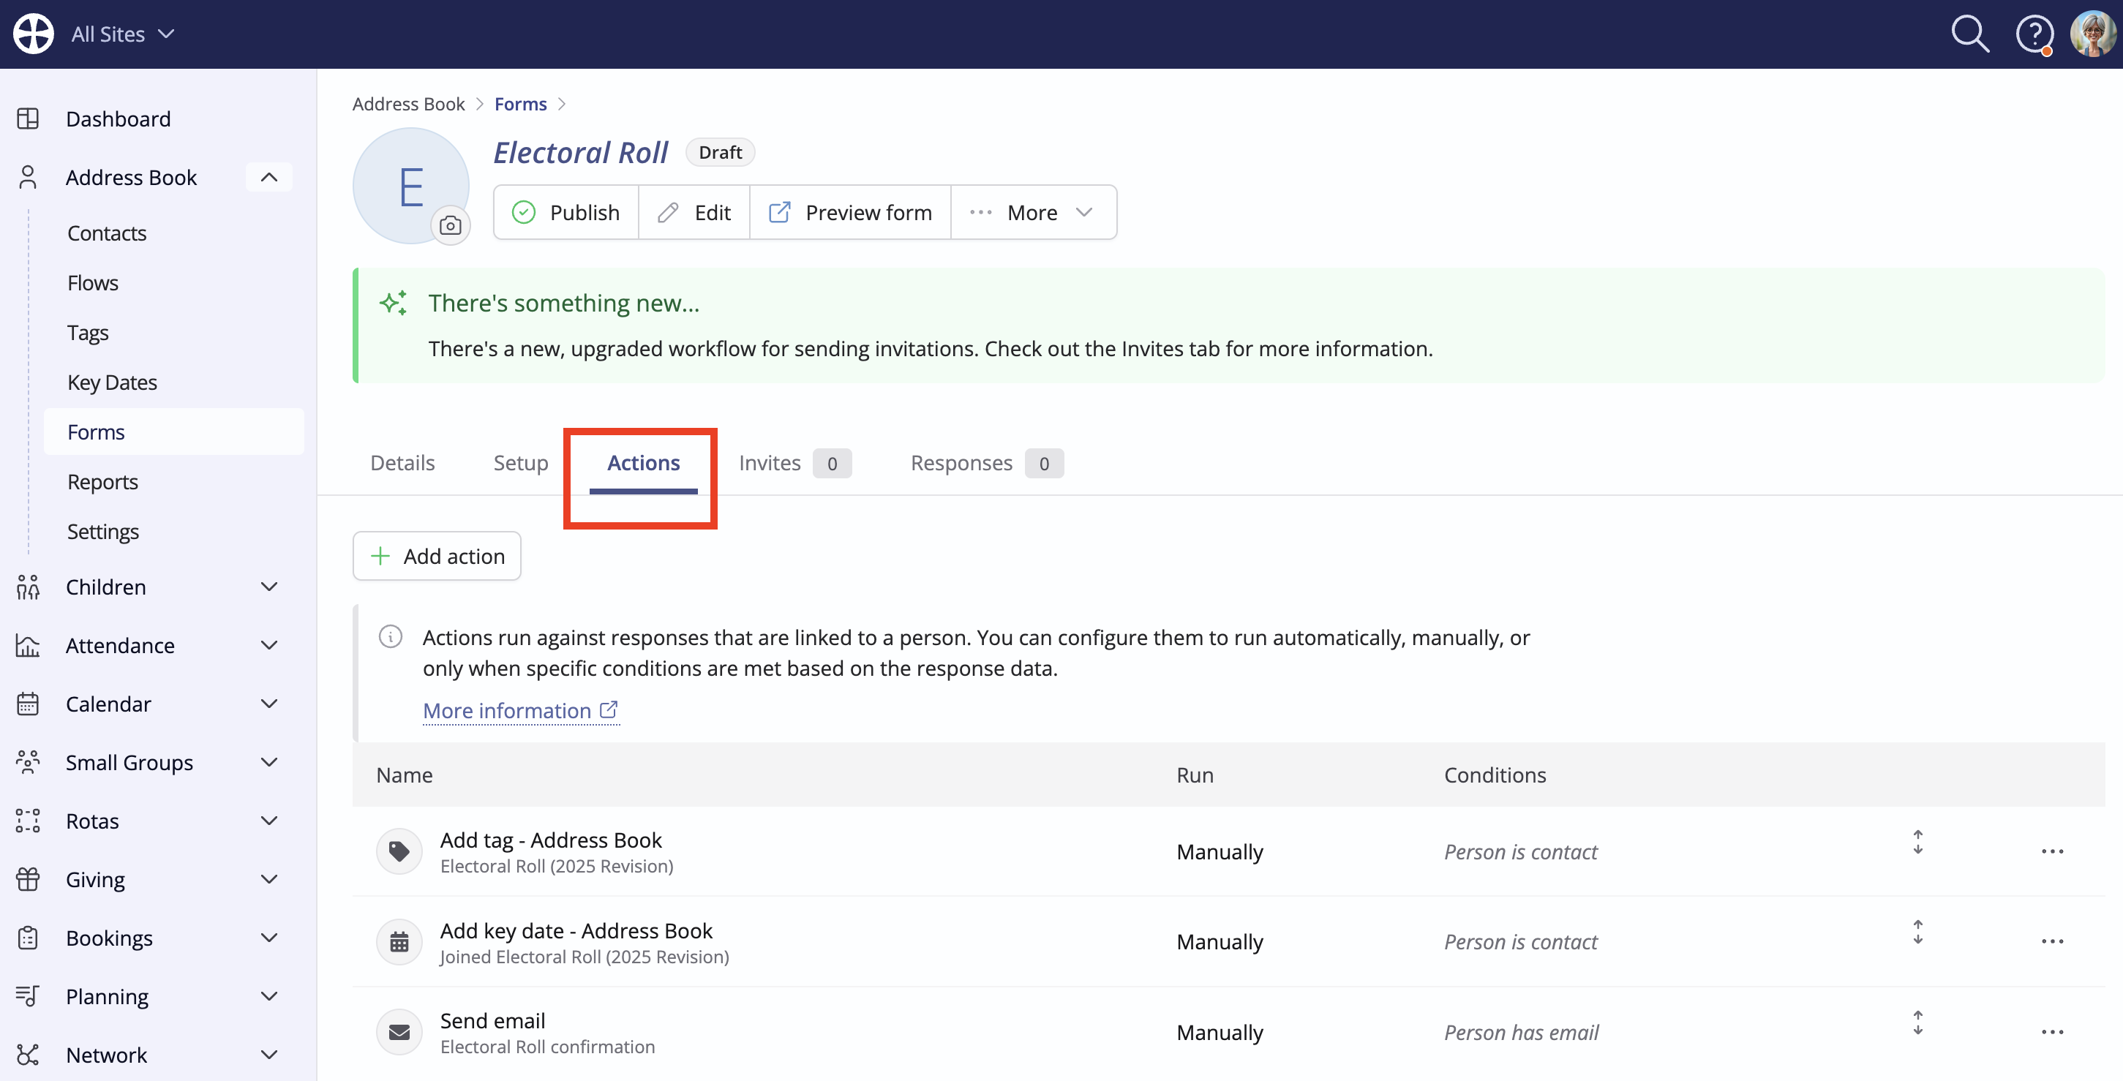Click the Network module icon
The height and width of the screenshot is (1081, 2123).
click(x=28, y=1055)
